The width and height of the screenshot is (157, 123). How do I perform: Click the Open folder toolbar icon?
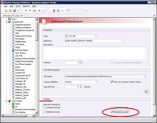point(10,11)
